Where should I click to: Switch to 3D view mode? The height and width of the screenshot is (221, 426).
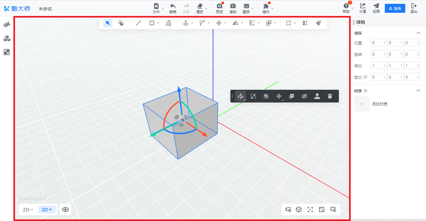(47, 210)
